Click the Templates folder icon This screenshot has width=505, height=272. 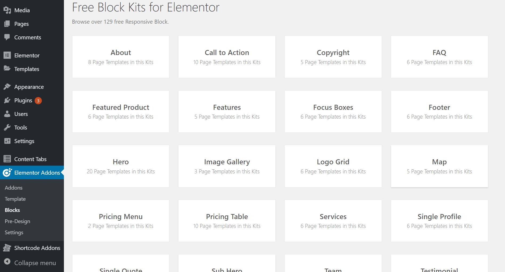click(x=7, y=69)
